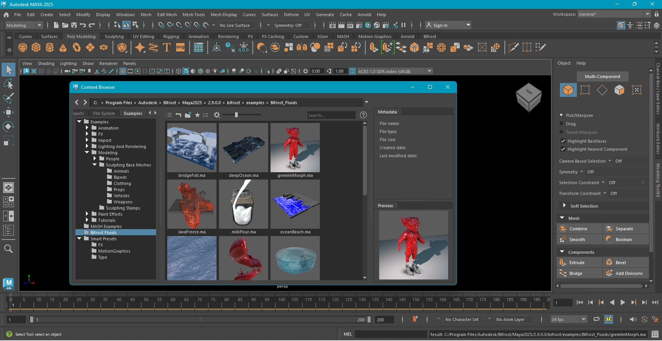Switch to the Sculpting shelf tab
Viewport: 662px width, 341px height.
point(114,37)
